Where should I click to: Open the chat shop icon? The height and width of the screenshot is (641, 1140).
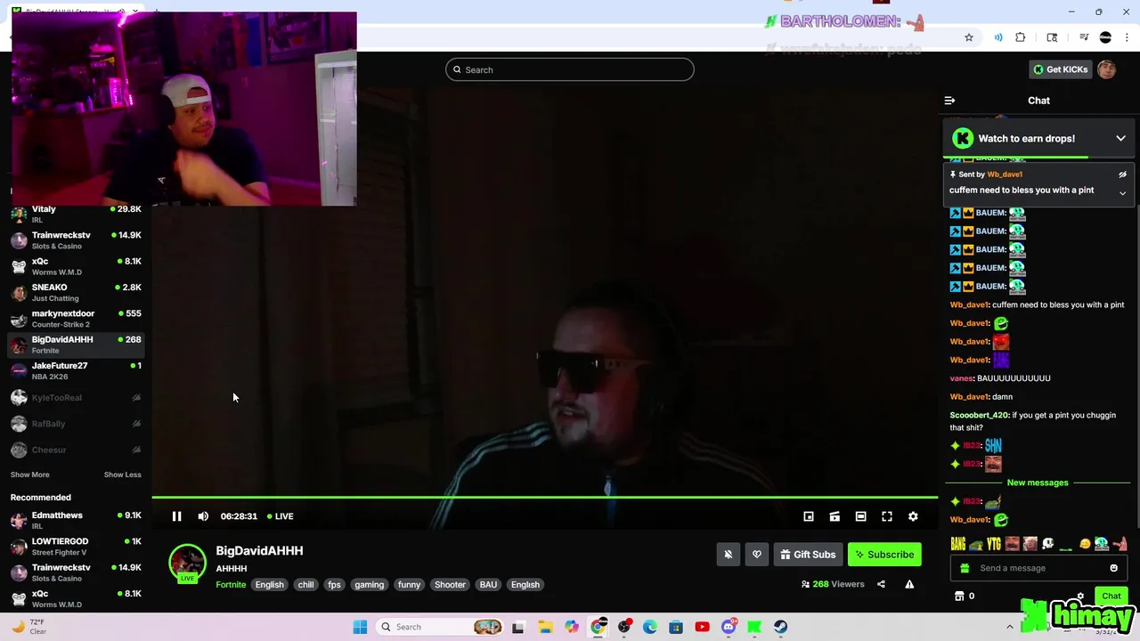pyautogui.click(x=959, y=596)
